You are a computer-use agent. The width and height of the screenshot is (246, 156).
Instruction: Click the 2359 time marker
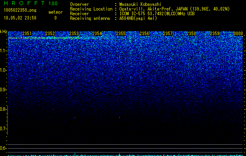coord(215,34)
